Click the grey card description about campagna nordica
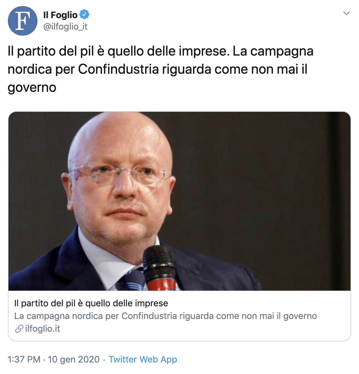 pos(166,316)
